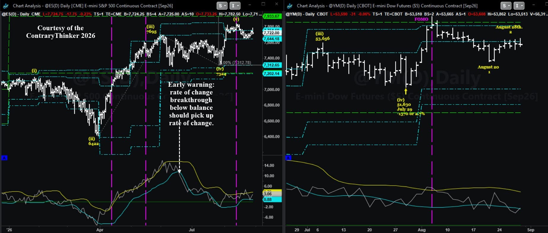Open the S symbol-link dropdown on YM chart

point(506,6)
